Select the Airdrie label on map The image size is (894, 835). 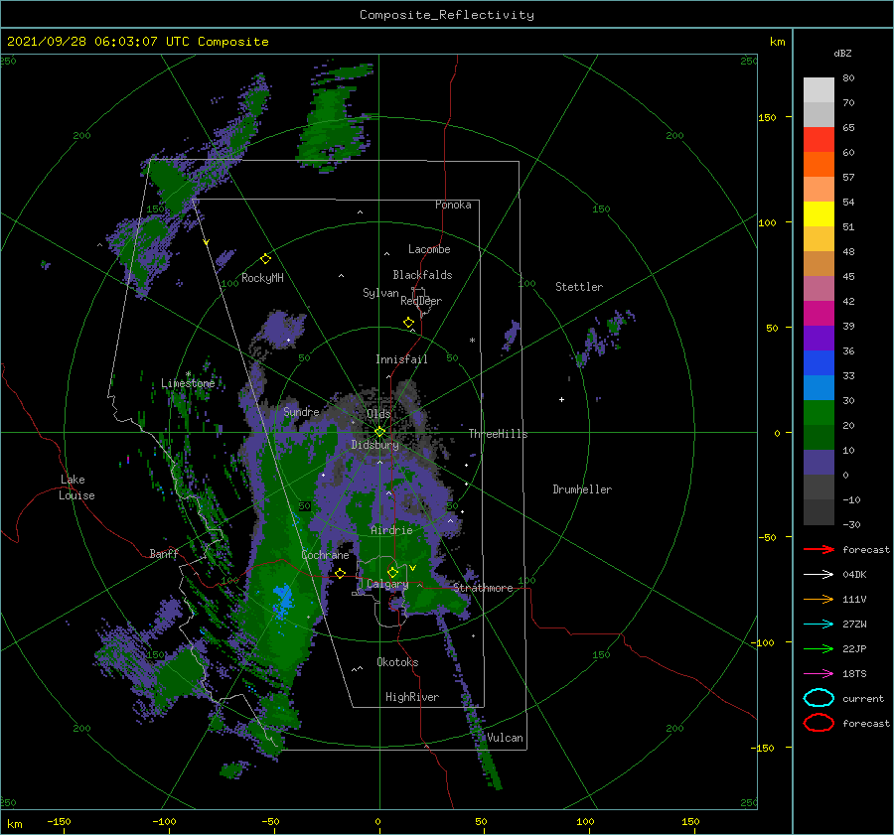click(x=391, y=530)
